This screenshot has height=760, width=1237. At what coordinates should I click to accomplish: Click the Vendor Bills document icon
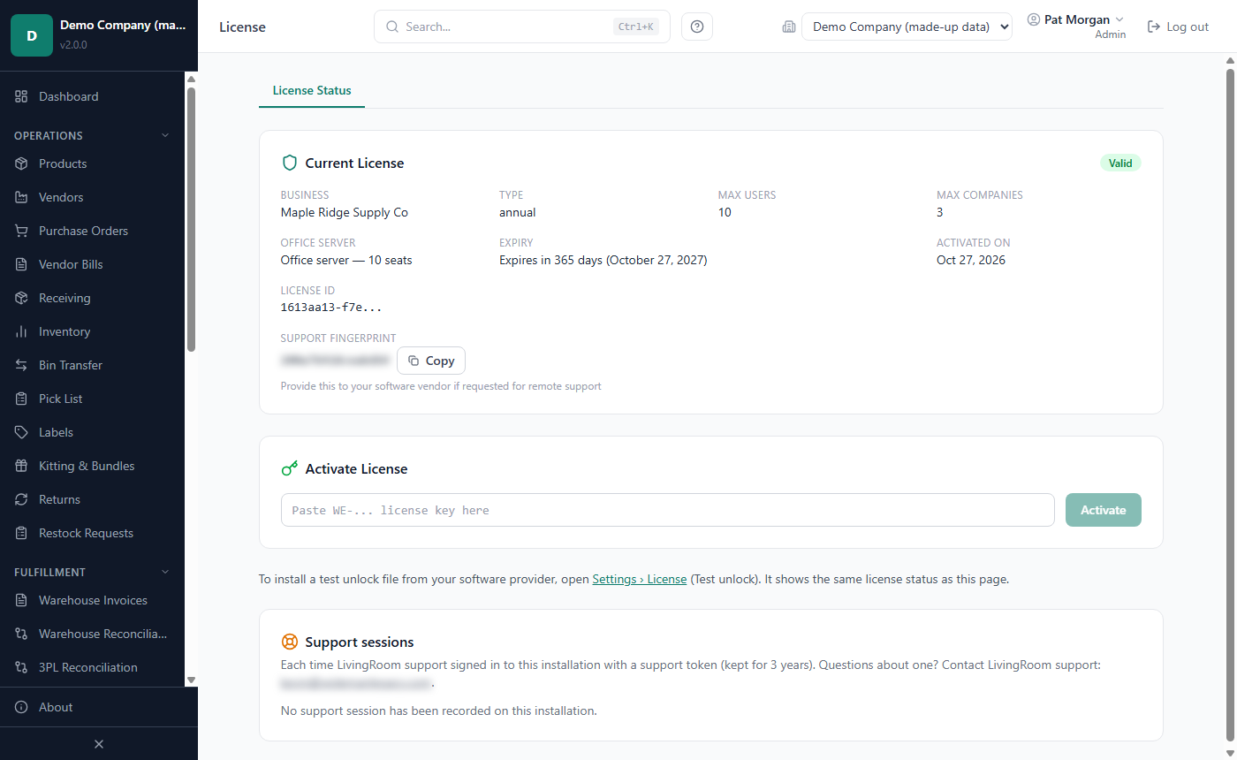(21, 264)
